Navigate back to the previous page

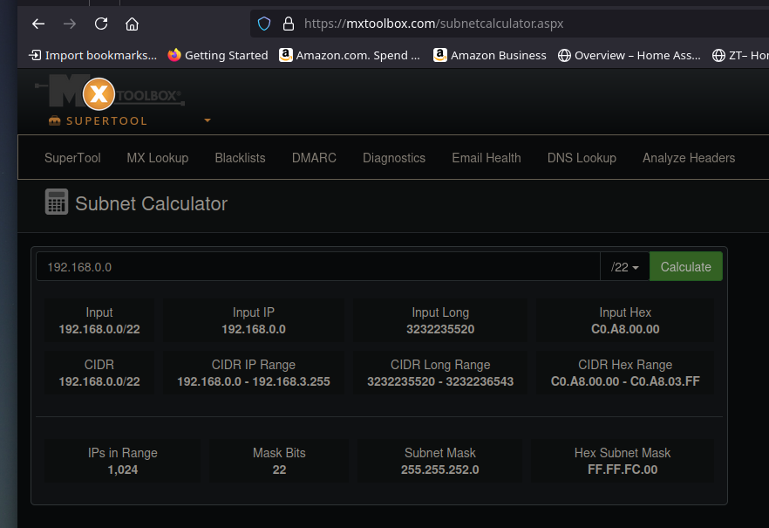coord(37,24)
